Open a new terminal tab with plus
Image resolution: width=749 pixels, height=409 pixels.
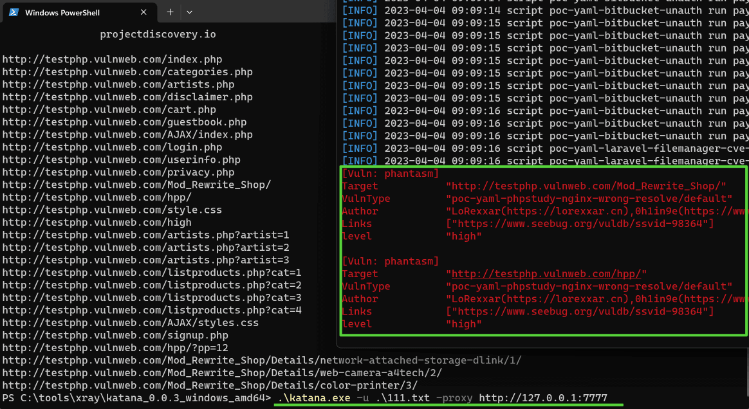(x=170, y=12)
